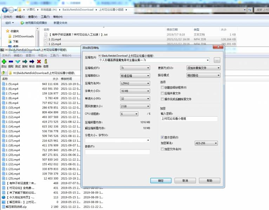Click the browse (...) button for archive path
Viewport: 269px width, 210px height.
(217, 60)
